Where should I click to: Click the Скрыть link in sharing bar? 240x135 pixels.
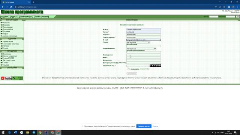pos(155,126)
